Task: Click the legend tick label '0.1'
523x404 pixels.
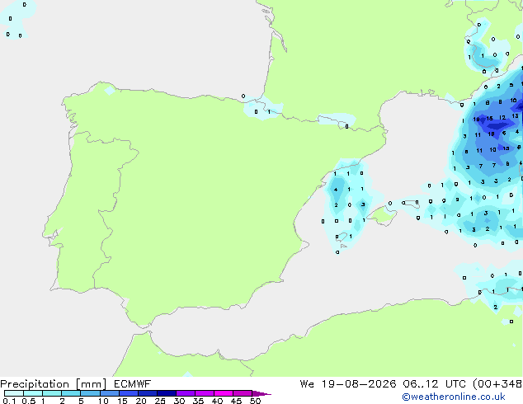Action: click(9, 401)
